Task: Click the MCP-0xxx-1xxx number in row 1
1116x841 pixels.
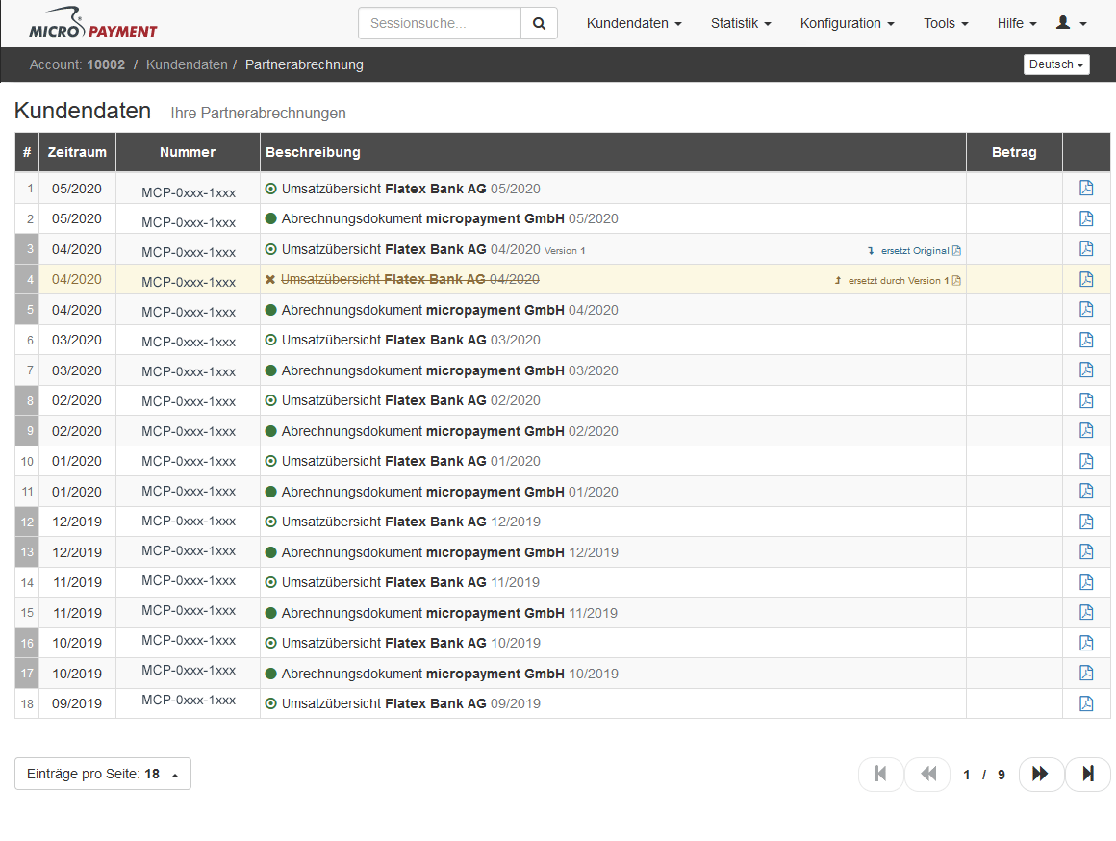Action: (x=188, y=192)
